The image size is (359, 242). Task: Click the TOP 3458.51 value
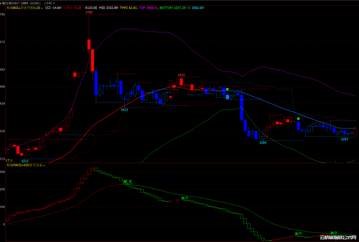[149, 8]
